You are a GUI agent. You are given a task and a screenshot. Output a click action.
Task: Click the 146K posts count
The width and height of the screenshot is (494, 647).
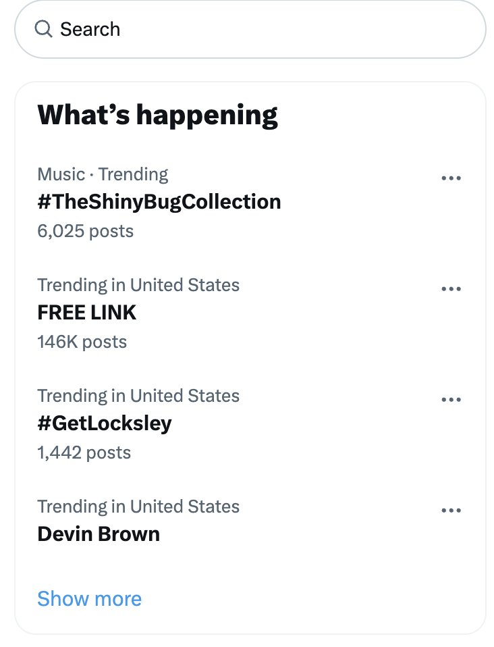pos(82,342)
